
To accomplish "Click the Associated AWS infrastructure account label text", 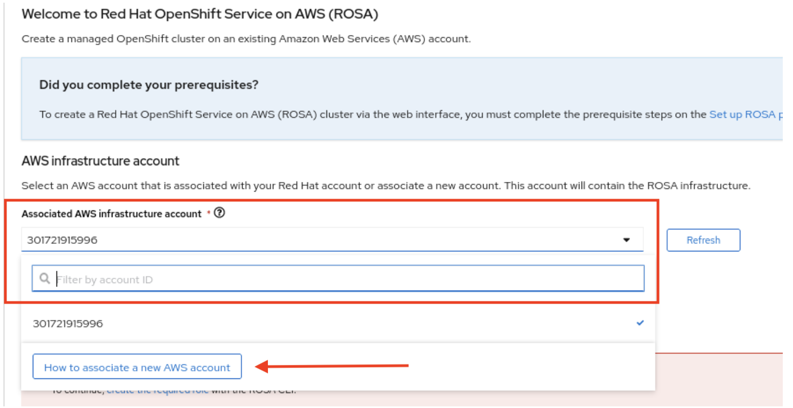I will (111, 214).
